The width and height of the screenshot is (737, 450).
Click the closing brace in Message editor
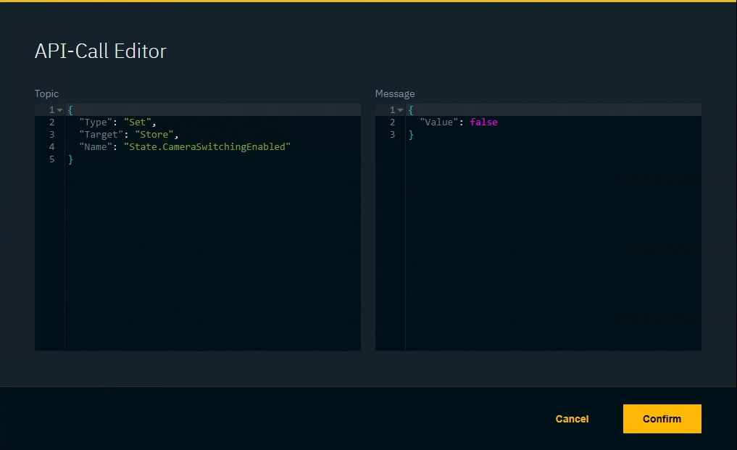click(411, 135)
